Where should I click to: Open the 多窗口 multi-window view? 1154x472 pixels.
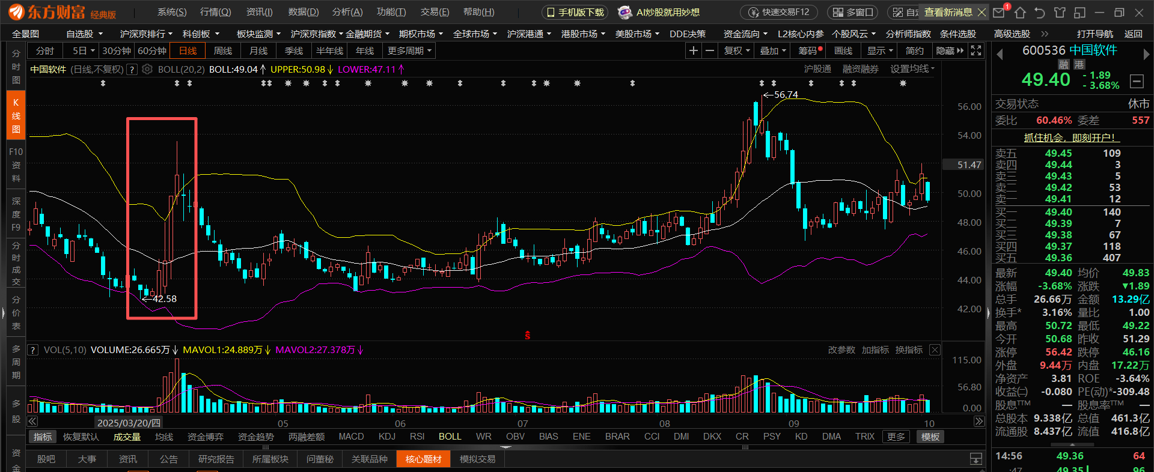pos(853,12)
